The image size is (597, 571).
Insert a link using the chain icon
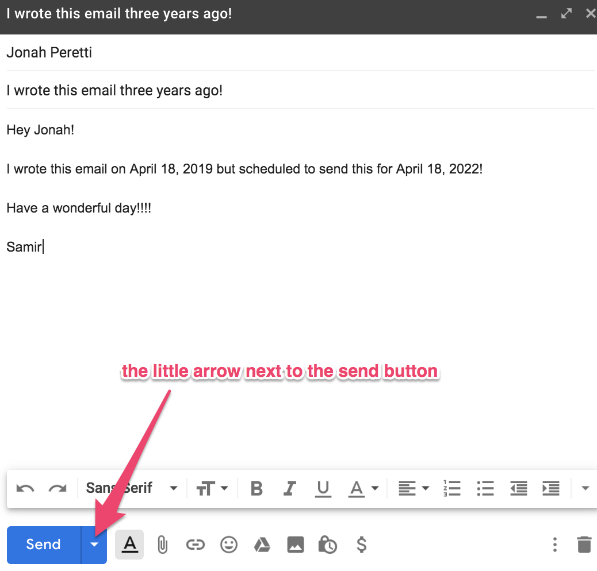coord(196,545)
